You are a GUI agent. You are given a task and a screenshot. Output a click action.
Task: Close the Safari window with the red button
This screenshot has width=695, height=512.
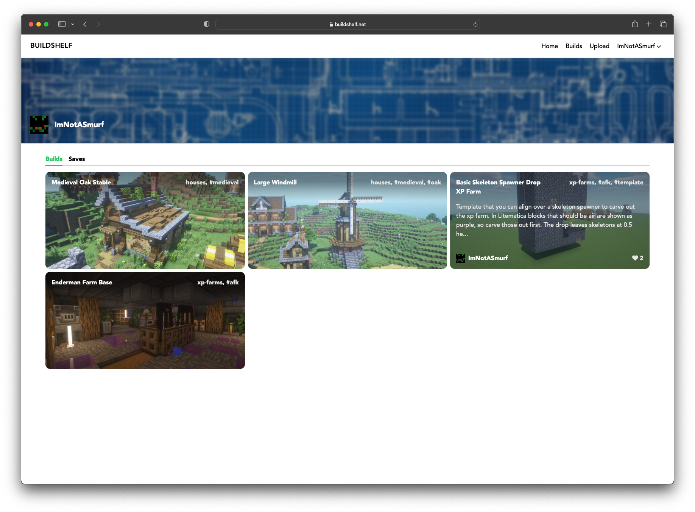pyautogui.click(x=31, y=24)
